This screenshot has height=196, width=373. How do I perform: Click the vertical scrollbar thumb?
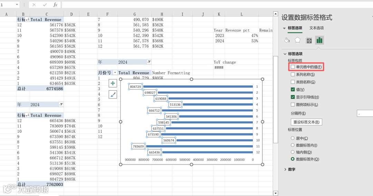pyautogui.click(x=276, y=100)
